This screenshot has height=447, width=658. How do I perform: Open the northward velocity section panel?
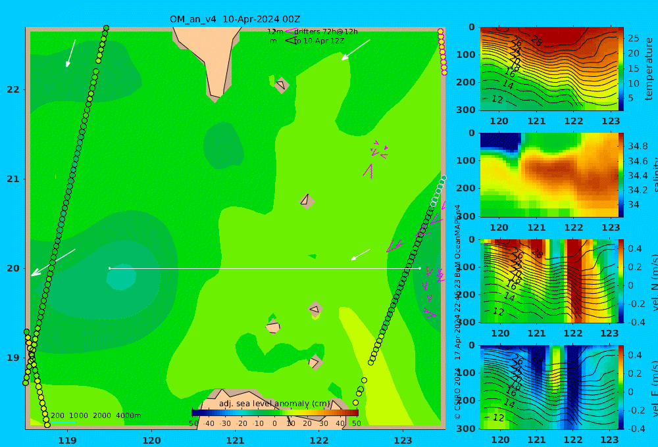548,281
